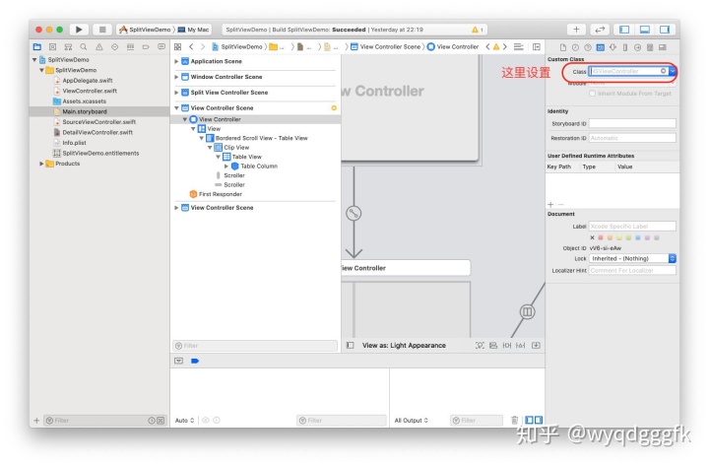The height and width of the screenshot is (466, 709).
Task: Select the red document label color
Action: [x=601, y=237]
